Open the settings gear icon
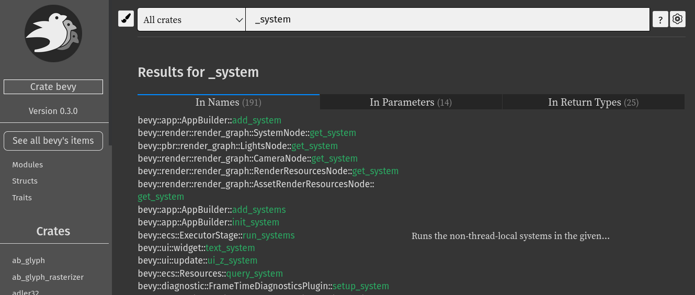695x295 pixels. (x=678, y=19)
